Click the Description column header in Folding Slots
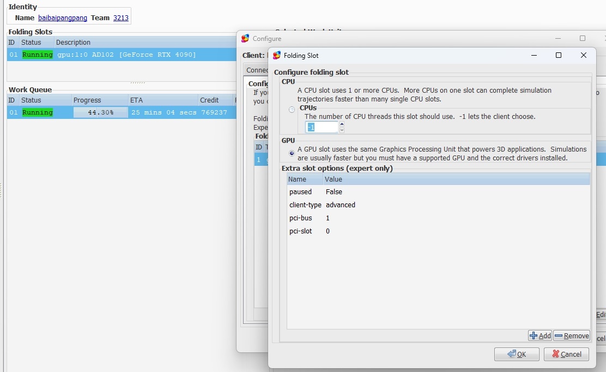Image resolution: width=606 pixels, height=372 pixels. [x=145, y=42]
